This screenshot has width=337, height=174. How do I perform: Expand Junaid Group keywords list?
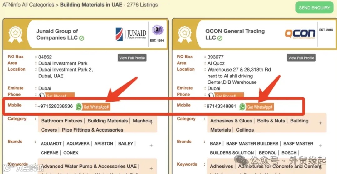coord(151,168)
